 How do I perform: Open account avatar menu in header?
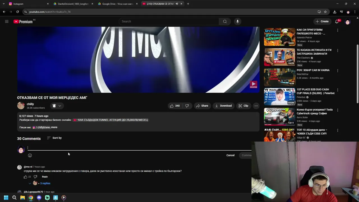tap(348, 22)
